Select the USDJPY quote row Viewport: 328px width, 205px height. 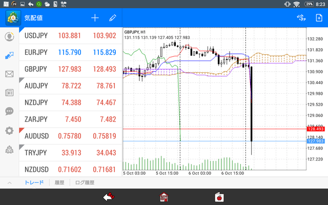(71, 35)
